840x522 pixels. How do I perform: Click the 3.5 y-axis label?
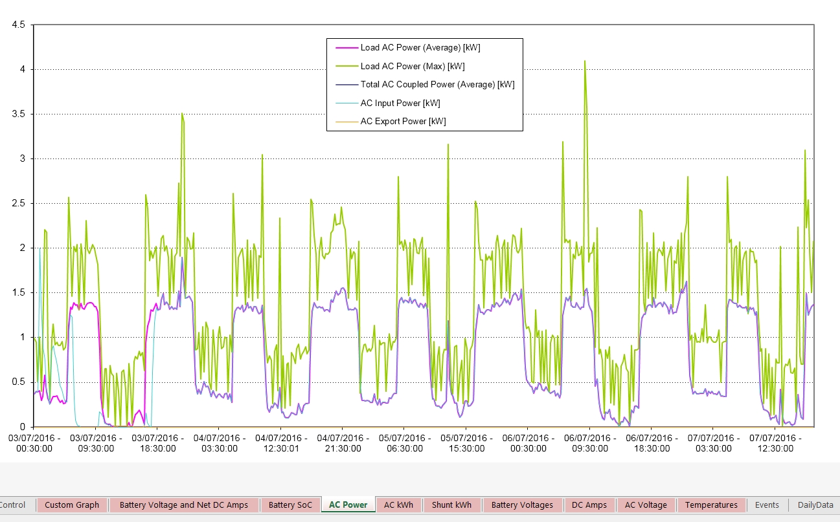coord(19,114)
